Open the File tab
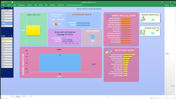 tap(3, 5)
